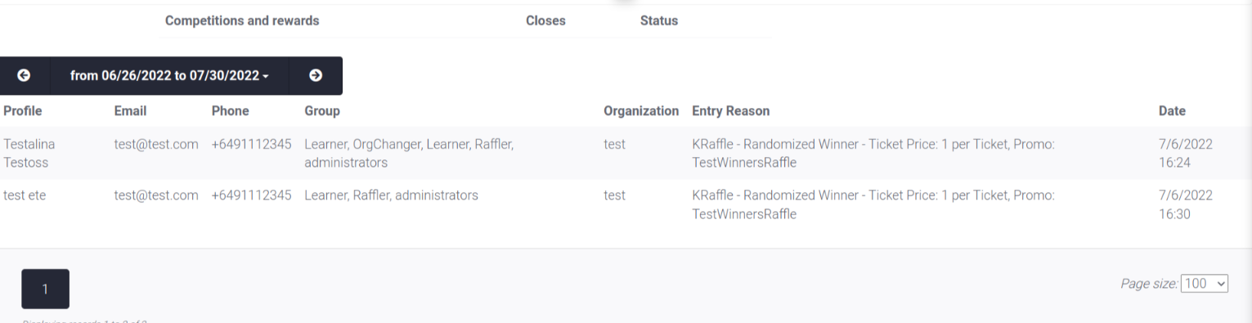Click the phone number in test ete row
This screenshot has height=323, width=1252.
point(251,195)
